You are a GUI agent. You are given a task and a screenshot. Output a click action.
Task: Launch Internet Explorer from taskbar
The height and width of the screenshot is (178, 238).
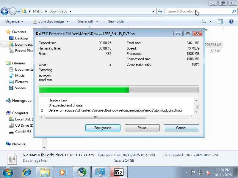point(26,172)
